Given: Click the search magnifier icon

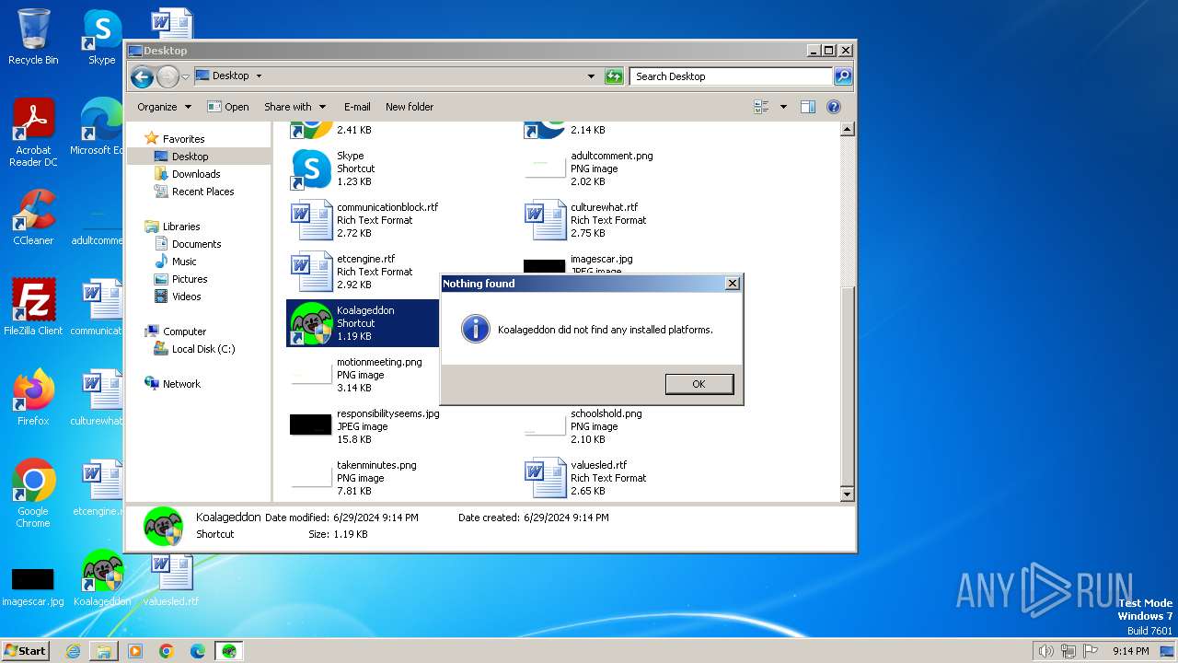Looking at the screenshot, I should click(843, 76).
